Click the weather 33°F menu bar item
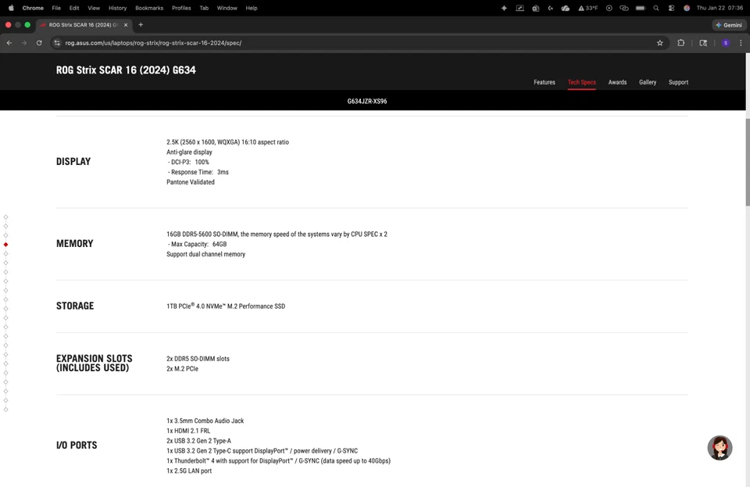Image resolution: width=750 pixels, height=487 pixels. 587,8
